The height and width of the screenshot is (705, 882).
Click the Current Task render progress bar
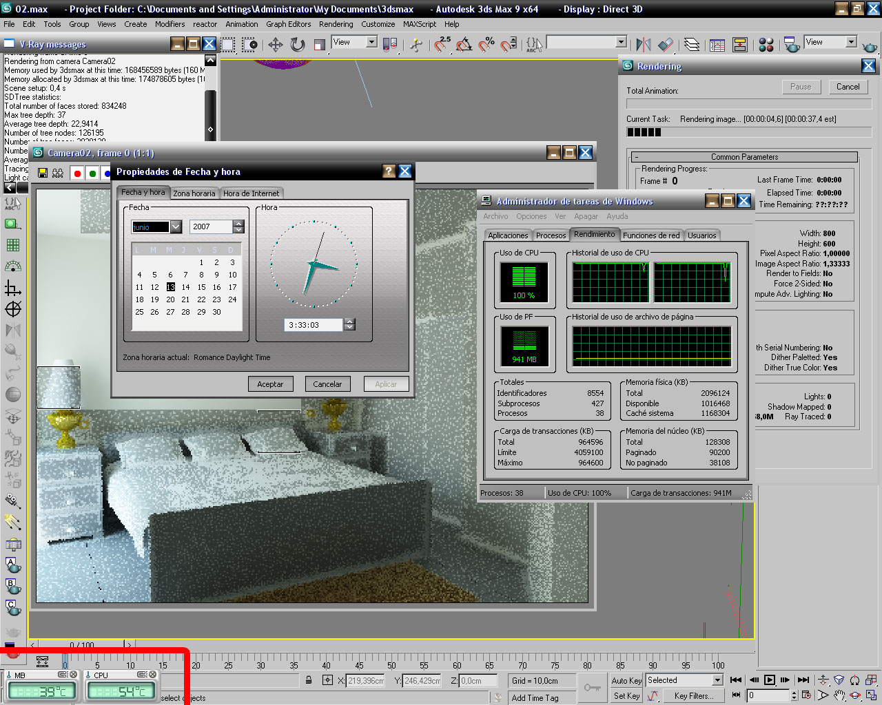tap(749, 132)
